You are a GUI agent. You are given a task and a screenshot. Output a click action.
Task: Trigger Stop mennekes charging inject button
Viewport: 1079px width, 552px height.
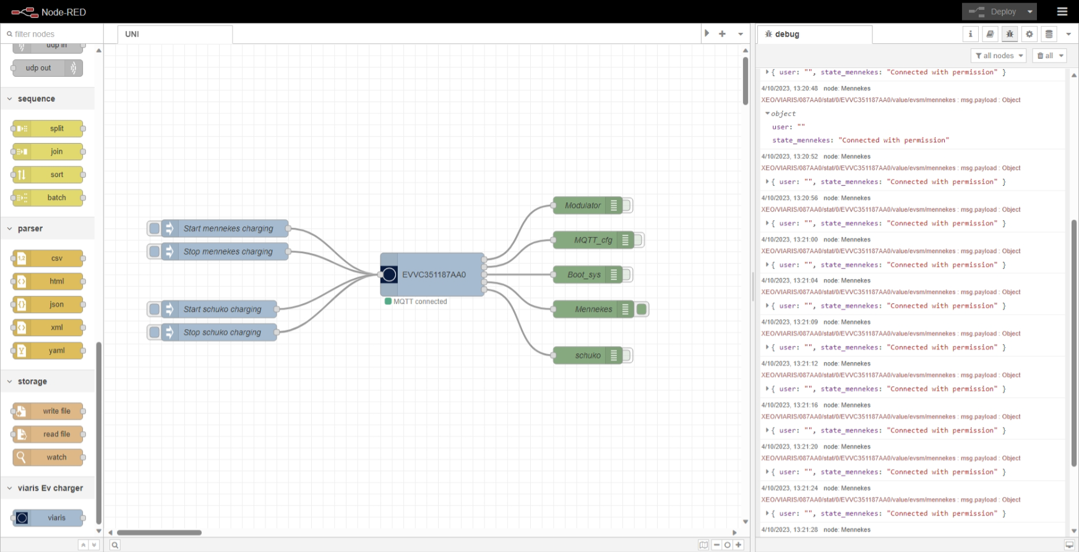click(154, 251)
